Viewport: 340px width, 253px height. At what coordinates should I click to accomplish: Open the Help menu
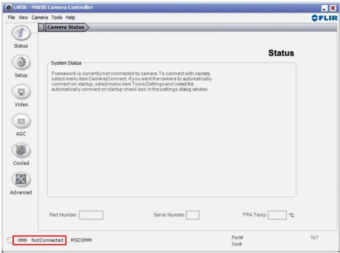[x=70, y=18]
